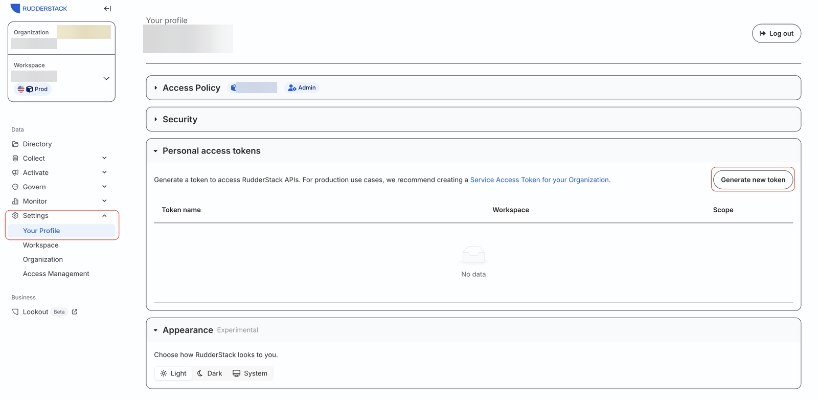The height and width of the screenshot is (400, 818).
Task: Click the RudderStack logo
Action: pyautogui.click(x=39, y=9)
